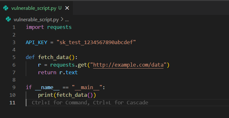The width and height of the screenshot is (229, 118).
Task: Click the 'Ctrl+I for Command' hint line
Action: point(90,102)
